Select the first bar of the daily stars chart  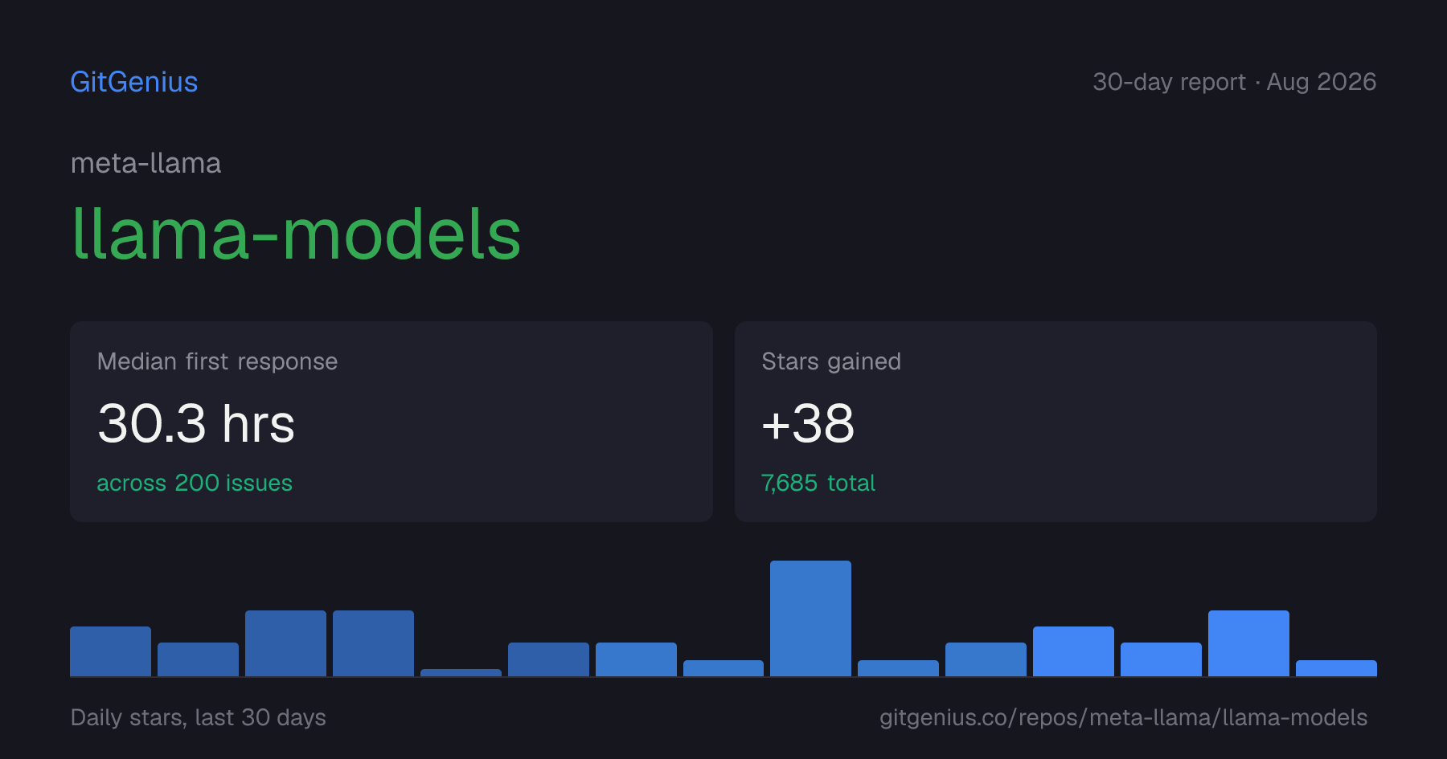point(110,651)
